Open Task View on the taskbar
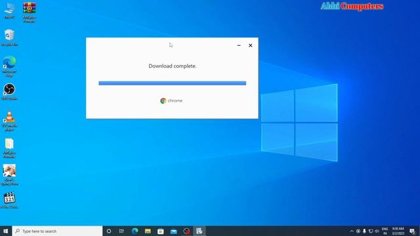This screenshot has width=420, height=236. coord(121,231)
